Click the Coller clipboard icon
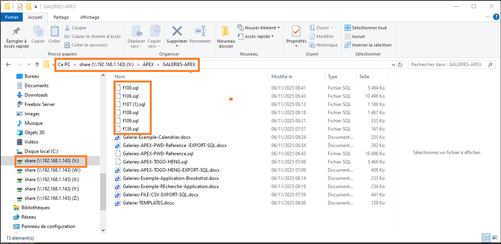The width and height of the screenshot is (501, 244). click(54, 31)
